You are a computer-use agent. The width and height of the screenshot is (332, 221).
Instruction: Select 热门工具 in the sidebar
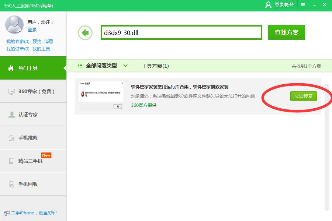click(33, 68)
